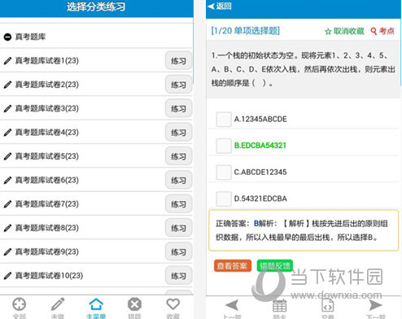Start 练习 for 真考题库试卷2
This screenshot has width=402, height=319.
(x=178, y=85)
